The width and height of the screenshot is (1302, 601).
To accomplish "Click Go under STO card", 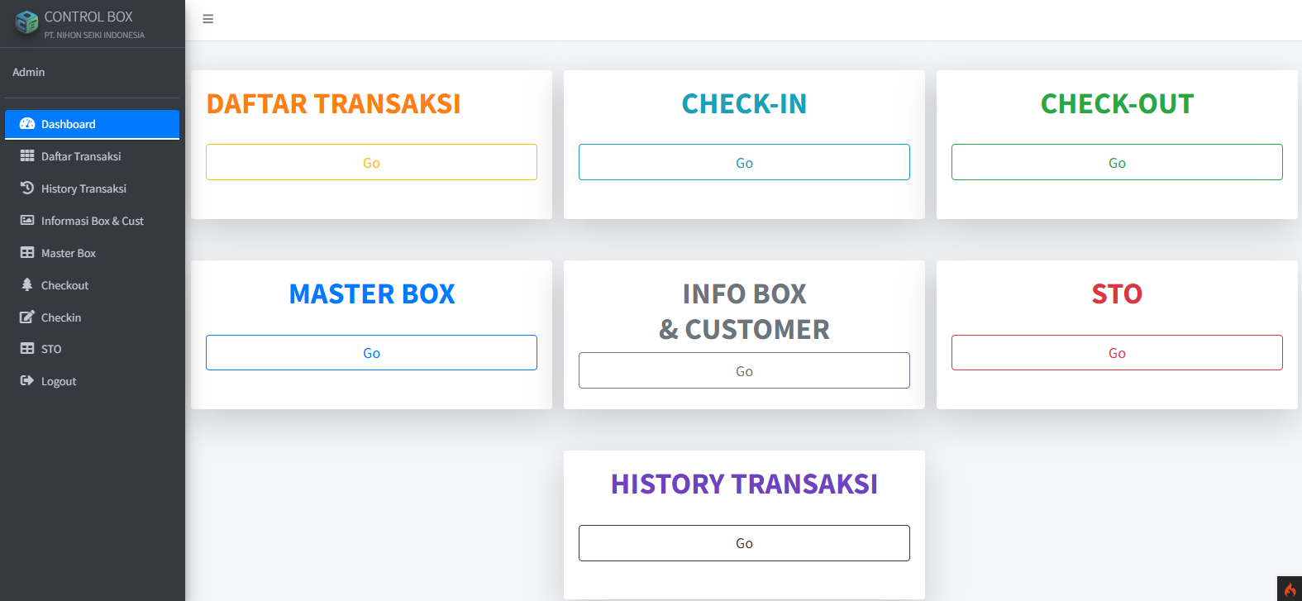I will coord(1117,353).
